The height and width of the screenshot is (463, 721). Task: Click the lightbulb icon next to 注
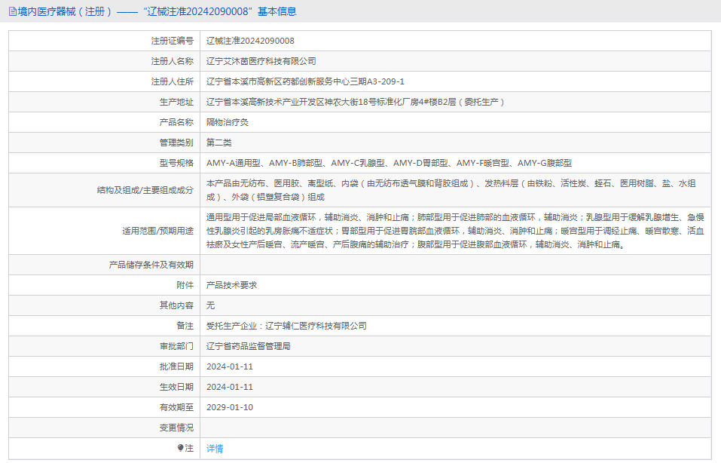click(180, 448)
